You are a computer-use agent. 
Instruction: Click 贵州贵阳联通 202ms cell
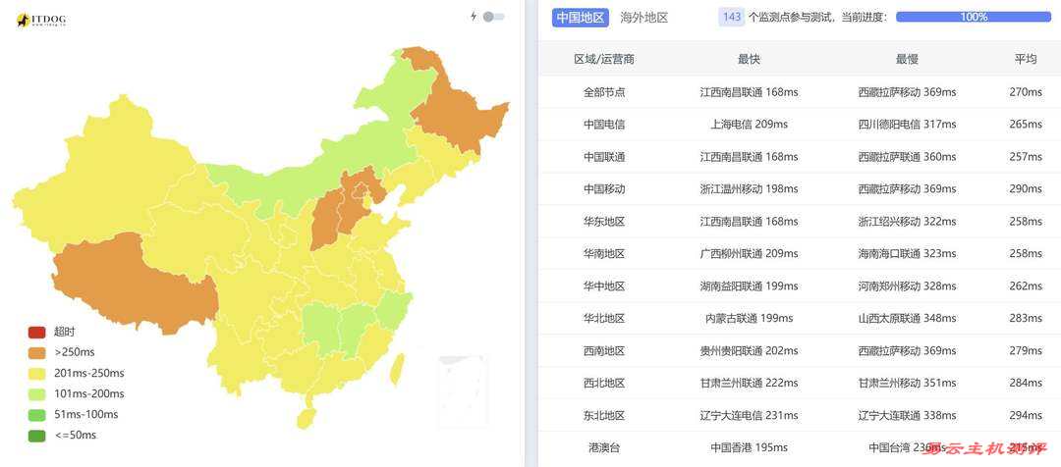(x=749, y=351)
